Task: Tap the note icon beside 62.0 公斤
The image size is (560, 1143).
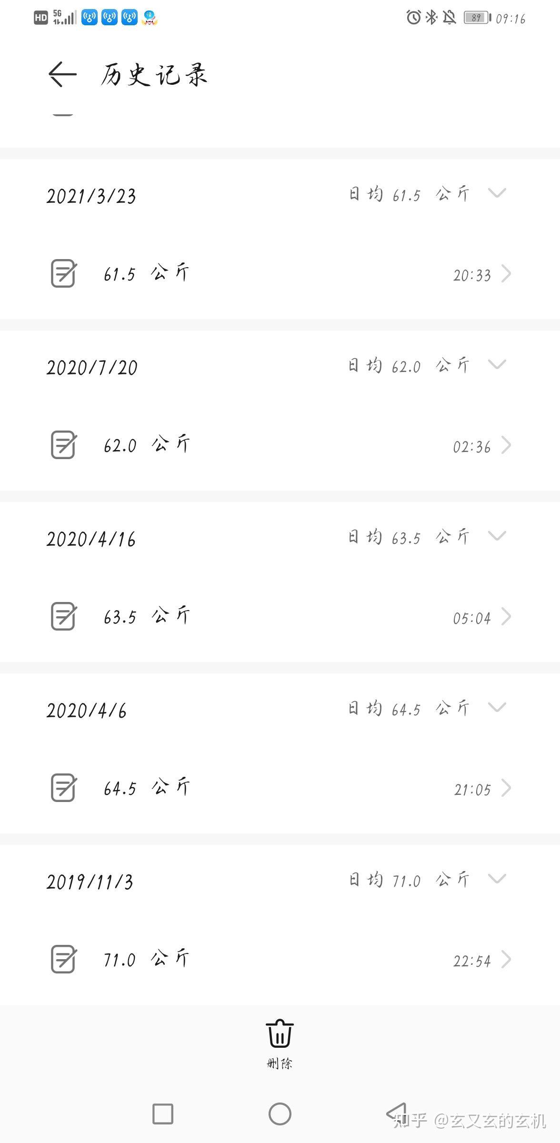Action: [x=63, y=445]
